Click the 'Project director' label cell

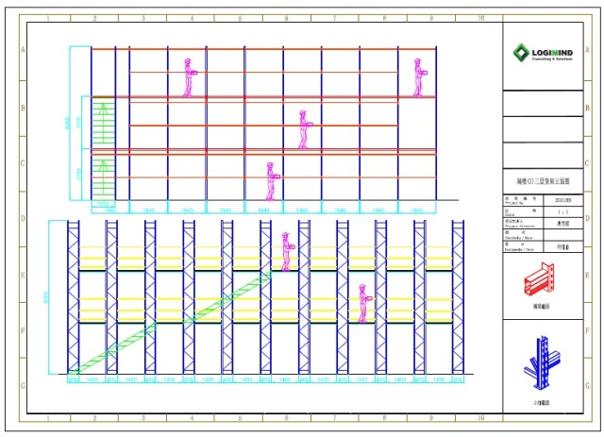pyautogui.click(x=523, y=224)
